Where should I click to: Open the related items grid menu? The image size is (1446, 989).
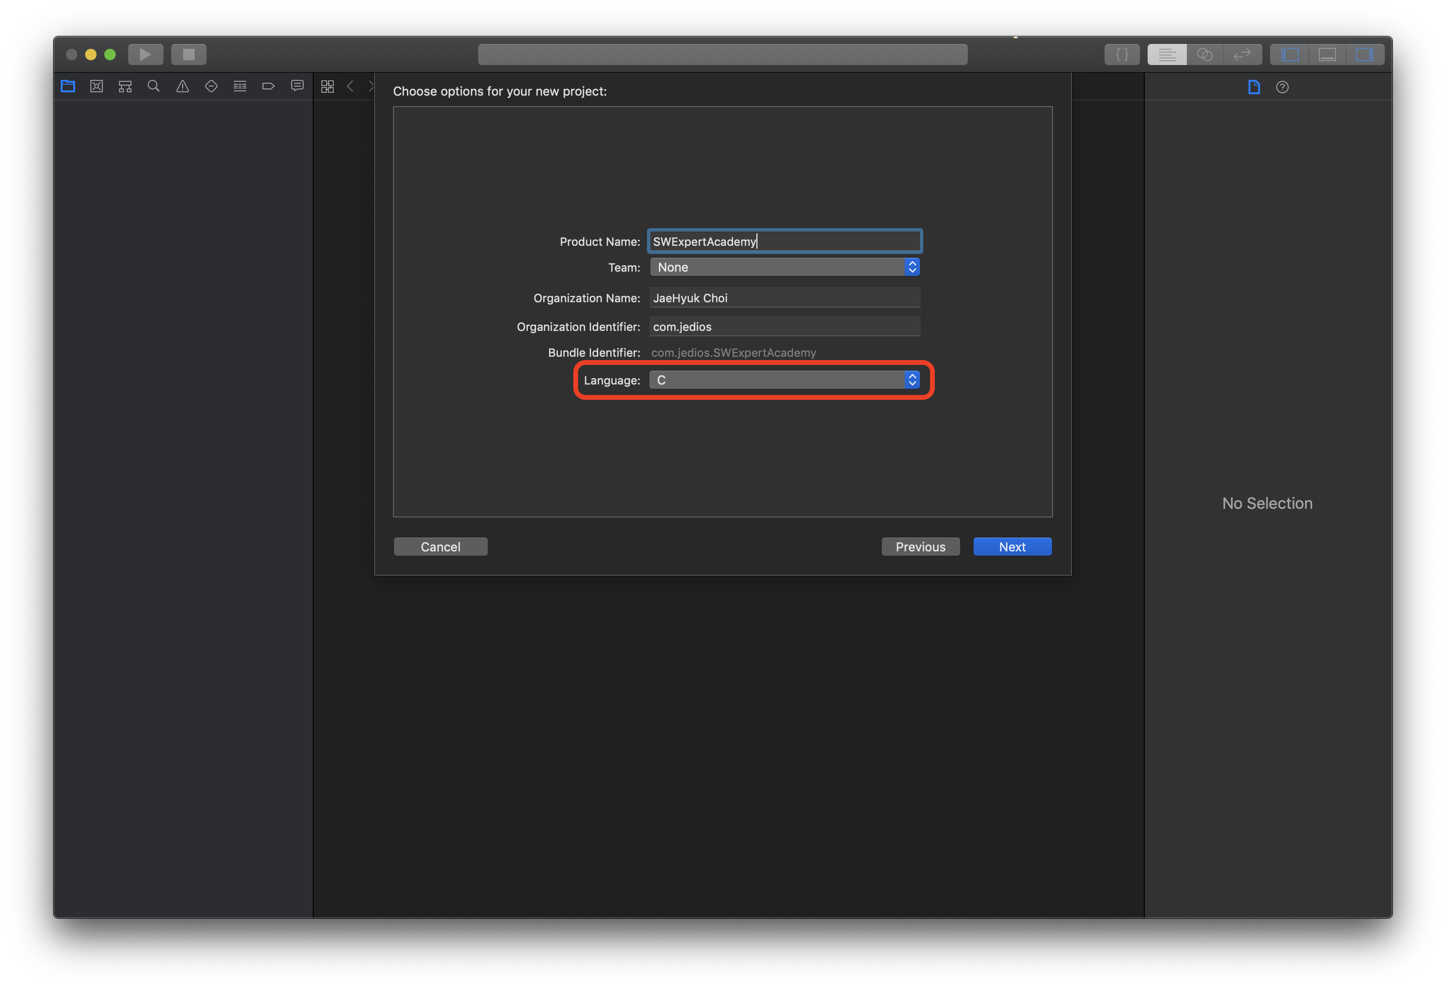click(327, 87)
